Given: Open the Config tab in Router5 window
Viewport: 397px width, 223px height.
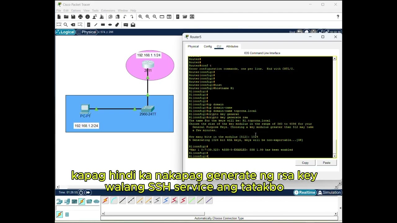Looking at the screenshot, I should [208, 46].
